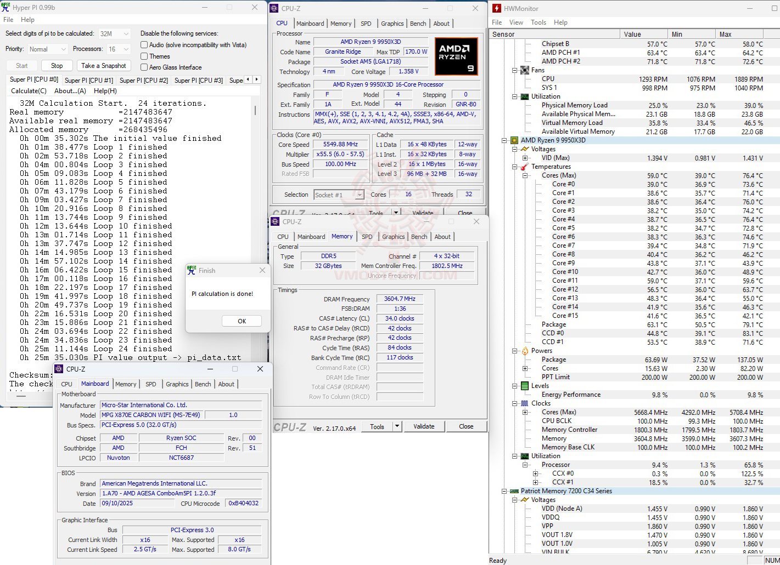This screenshot has width=780, height=565.
Task: Open the Priority dropdown set to Normal
Action: point(47,49)
